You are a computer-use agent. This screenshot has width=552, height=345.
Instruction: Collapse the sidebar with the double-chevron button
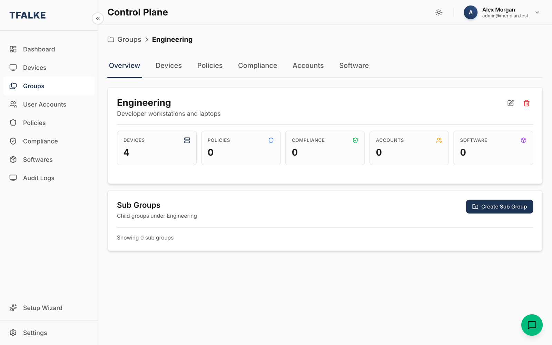[98, 18]
